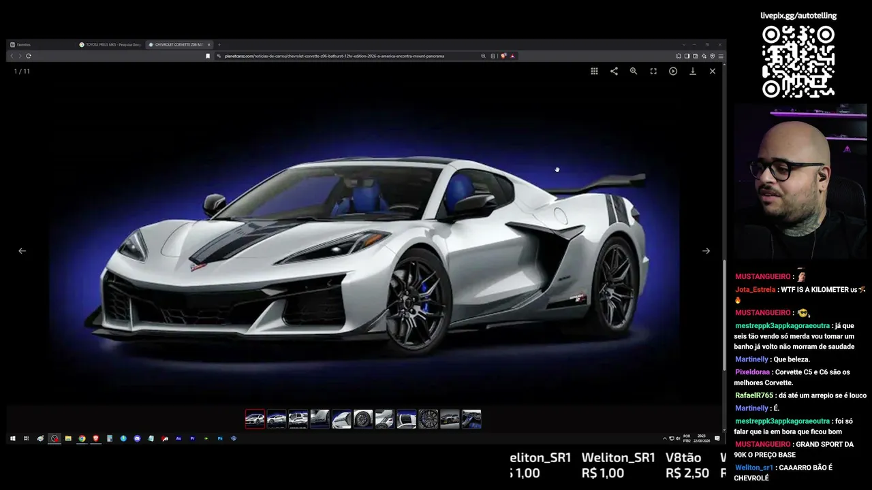Bookmark this page in the address bar
The image size is (872, 490).
coord(208,56)
